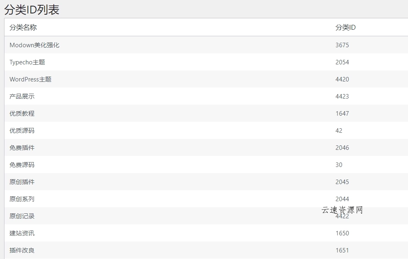Click the 优质教程 category name
Viewport: 408px width, 259px height.
coord(22,114)
